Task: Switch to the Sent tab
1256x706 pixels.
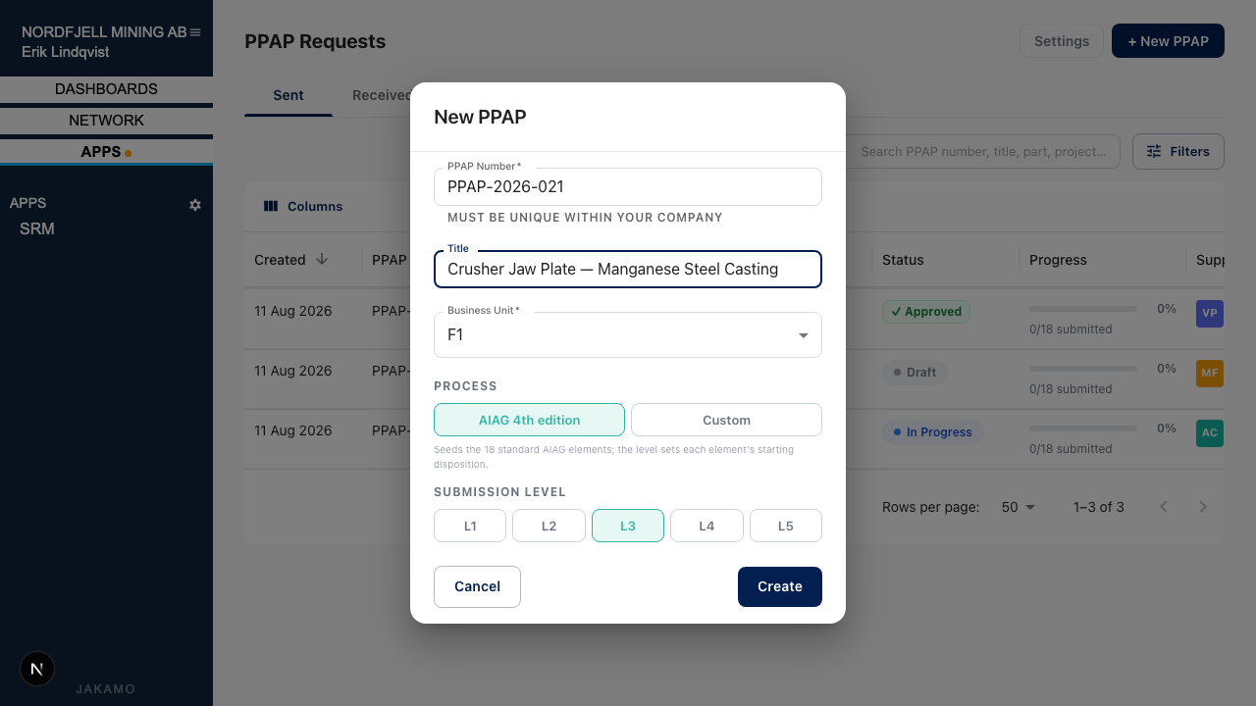Action: click(x=288, y=95)
